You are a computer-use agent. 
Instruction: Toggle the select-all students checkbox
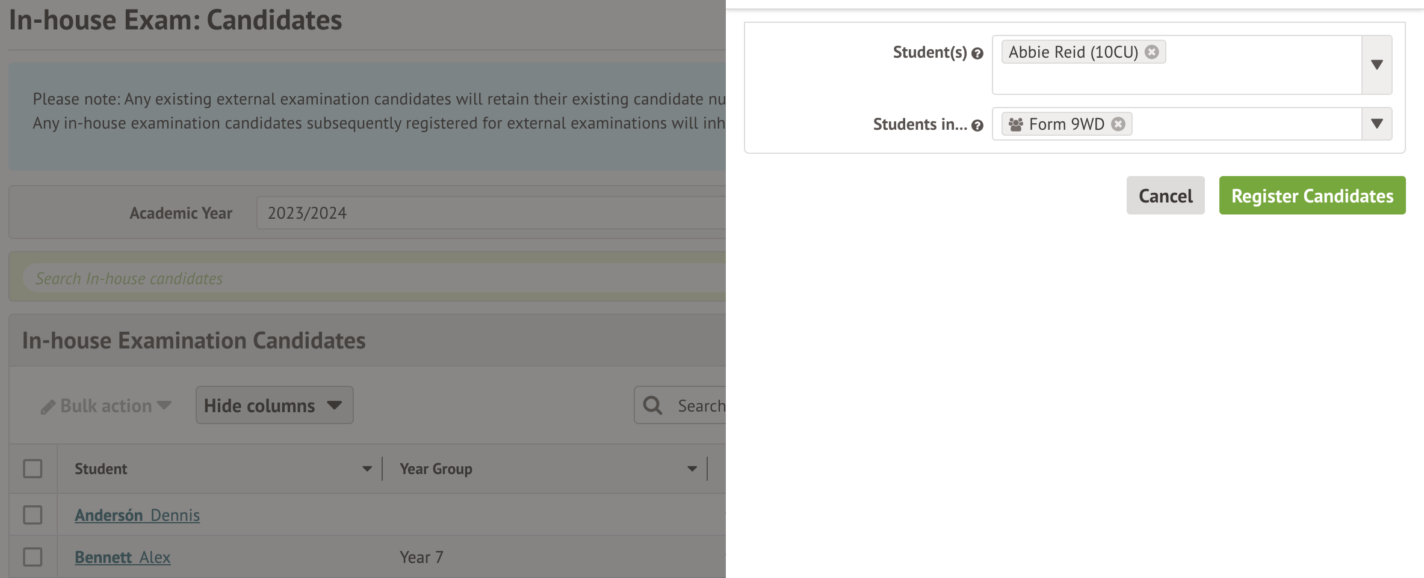coord(33,469)
